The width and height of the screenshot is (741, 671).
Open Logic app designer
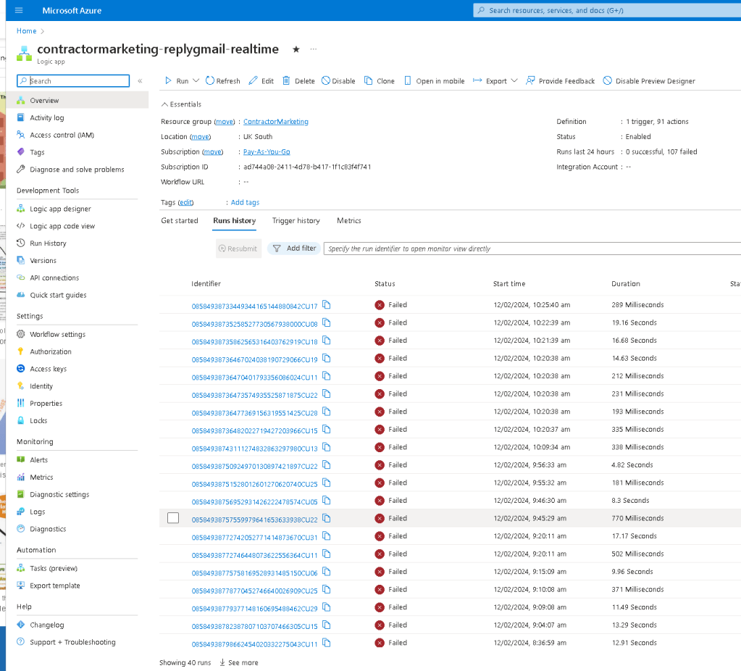tap(61, 209)
